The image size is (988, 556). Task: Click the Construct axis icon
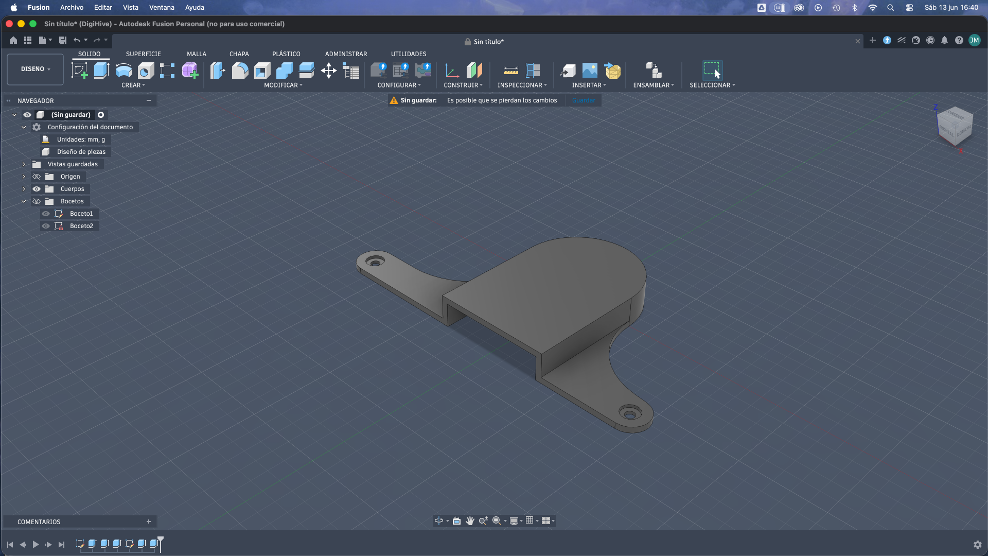452,71
